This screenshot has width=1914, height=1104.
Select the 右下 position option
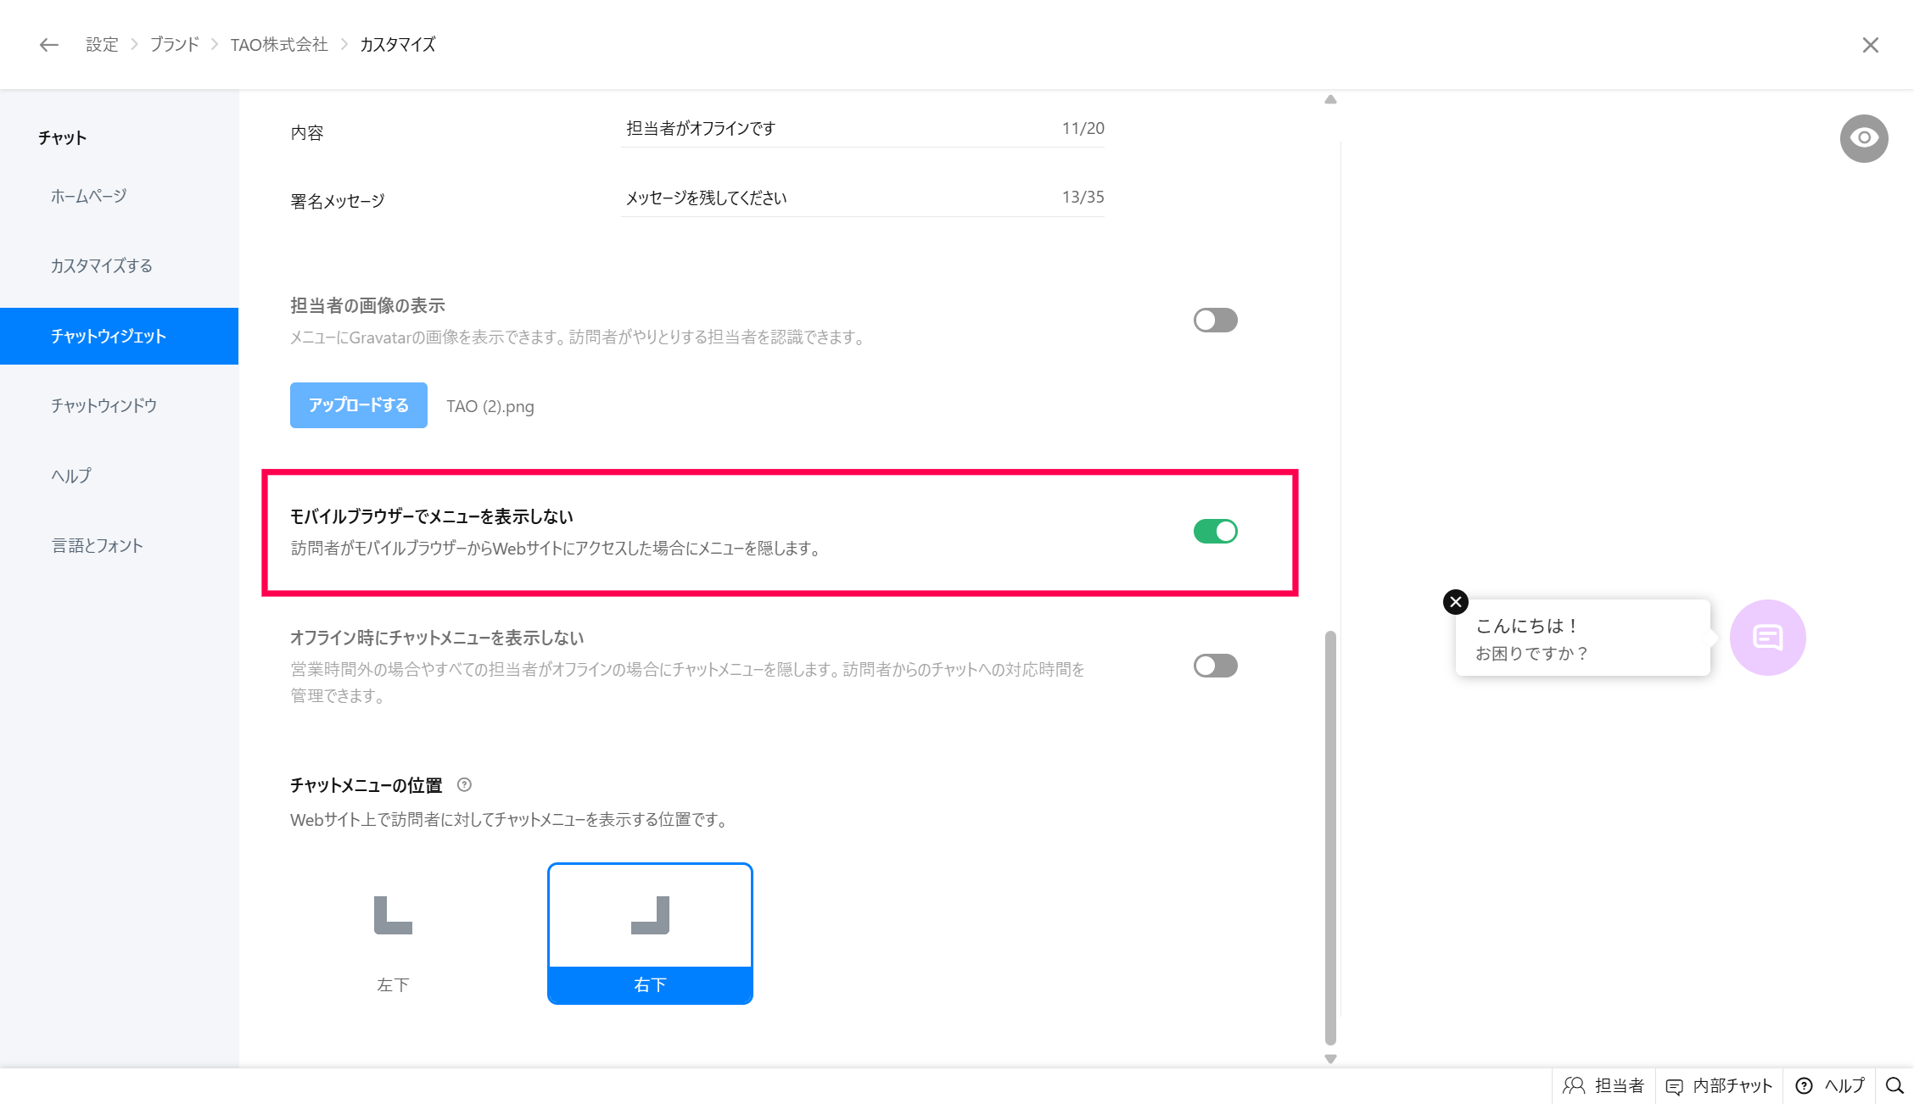[x=650, y=933]
